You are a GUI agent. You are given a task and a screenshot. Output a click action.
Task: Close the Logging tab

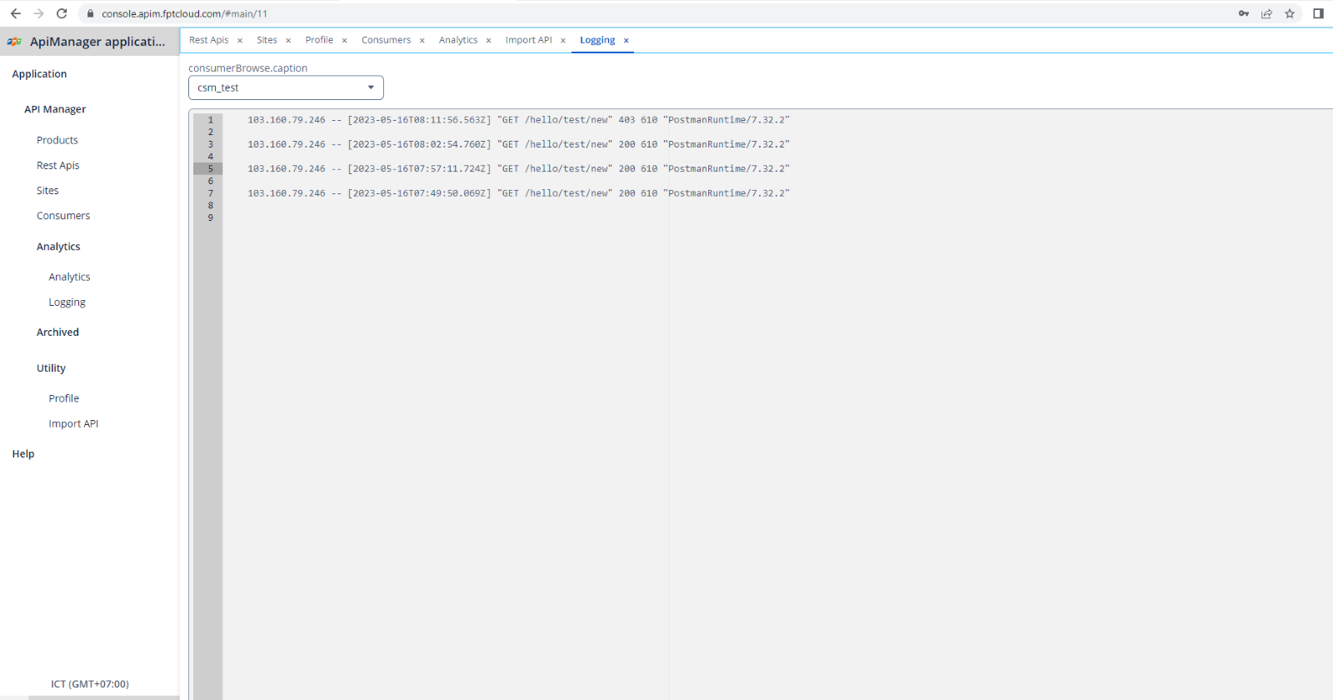tap(627, 41)
